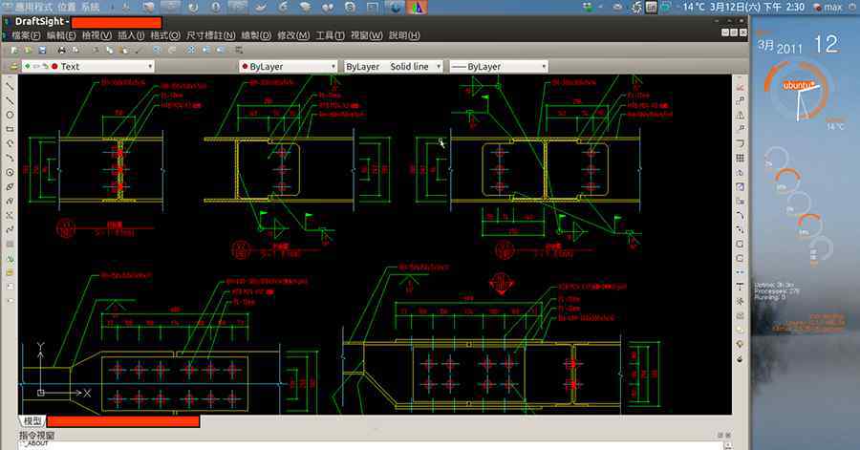Click the Pan view toolbar icon

[x=191, y=51]
